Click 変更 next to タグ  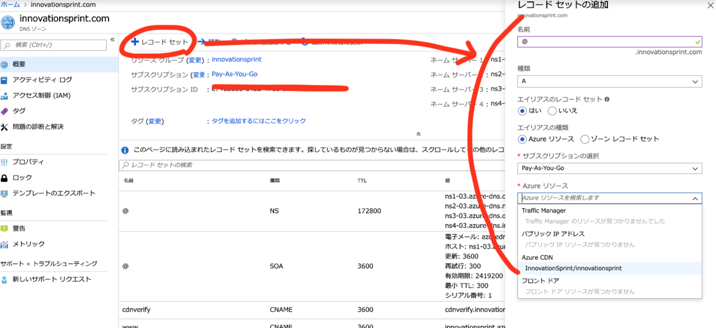tap(155, 121)
